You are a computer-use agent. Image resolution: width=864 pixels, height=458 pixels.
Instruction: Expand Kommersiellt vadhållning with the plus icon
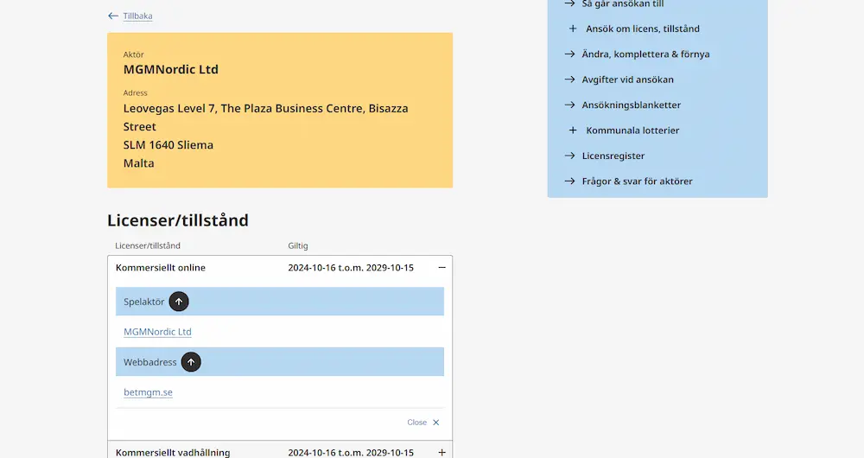point(442,453)
